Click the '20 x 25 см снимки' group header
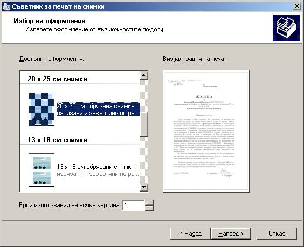The height and width of the screenshot is (247, 304). 57,79
